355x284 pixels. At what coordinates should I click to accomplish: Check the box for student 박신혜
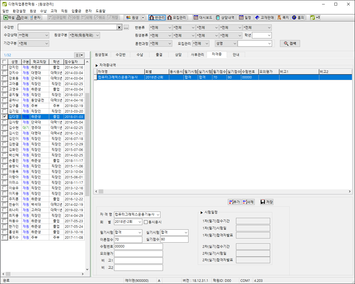4,155
